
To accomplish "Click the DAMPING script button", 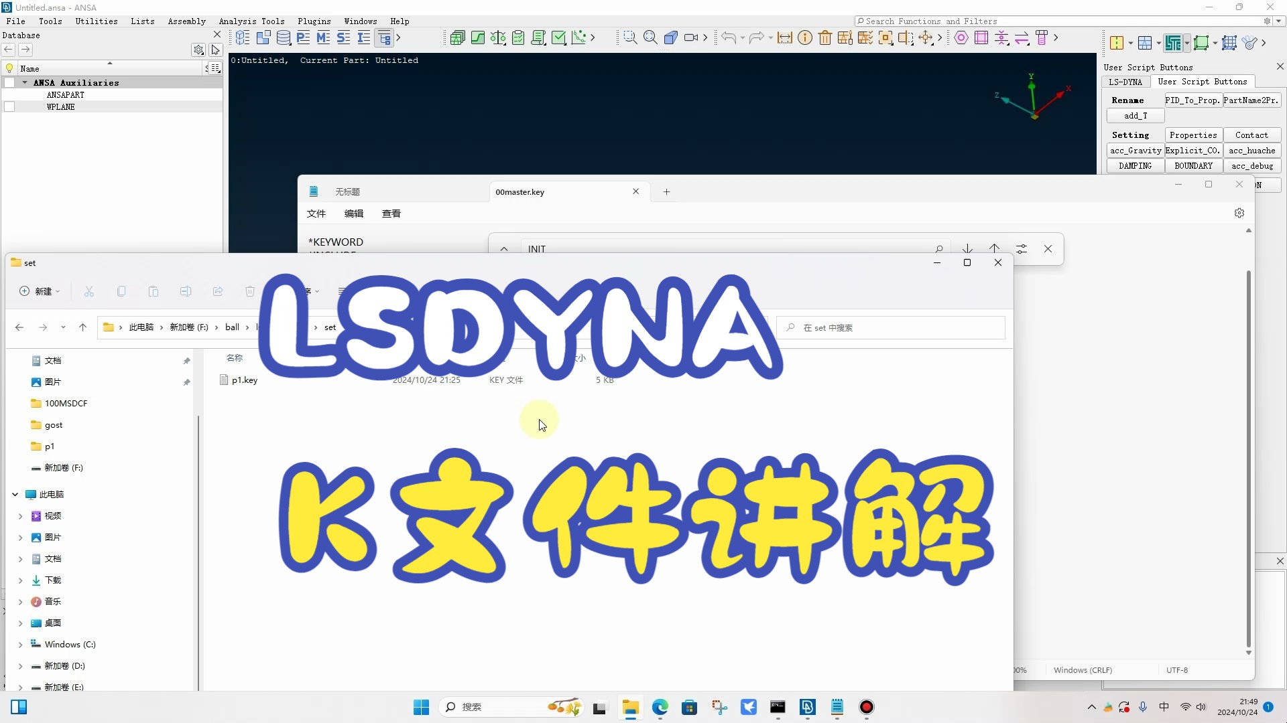I will pos(1136,166).
